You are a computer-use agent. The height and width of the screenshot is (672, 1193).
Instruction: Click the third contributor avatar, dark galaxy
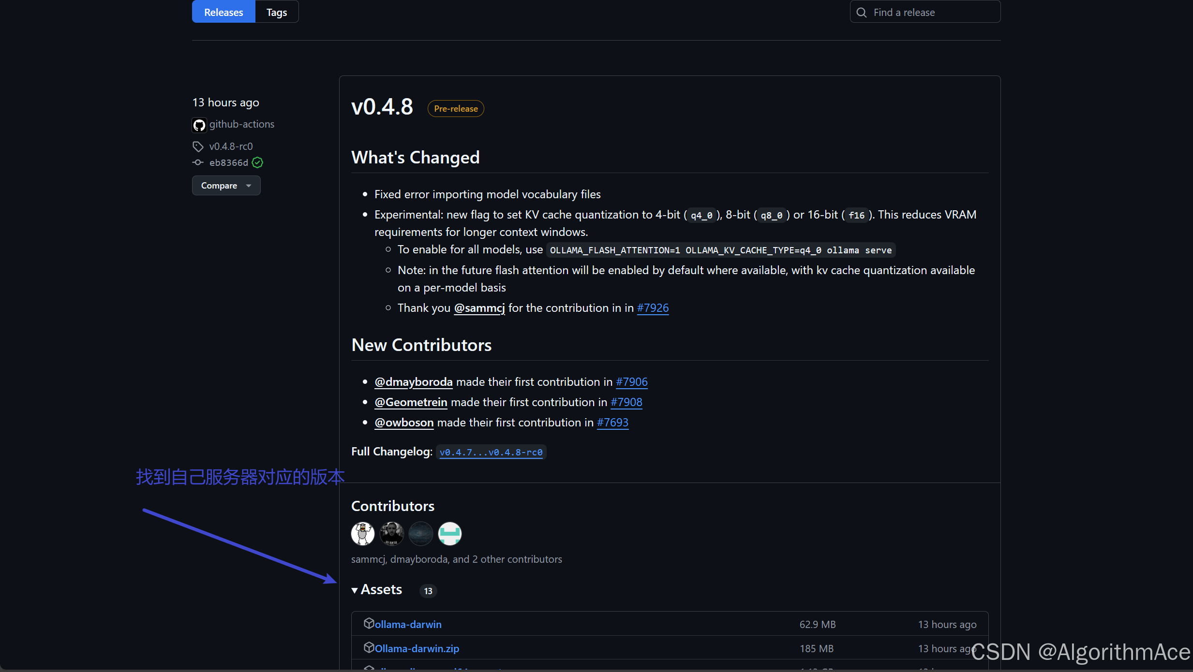tap(421, 534)
